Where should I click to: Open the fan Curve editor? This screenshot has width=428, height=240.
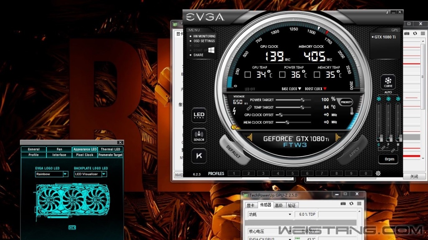click(x=388, y=82)
